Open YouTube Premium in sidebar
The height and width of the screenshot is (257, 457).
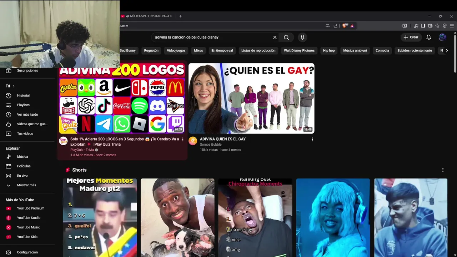(27, 208)
